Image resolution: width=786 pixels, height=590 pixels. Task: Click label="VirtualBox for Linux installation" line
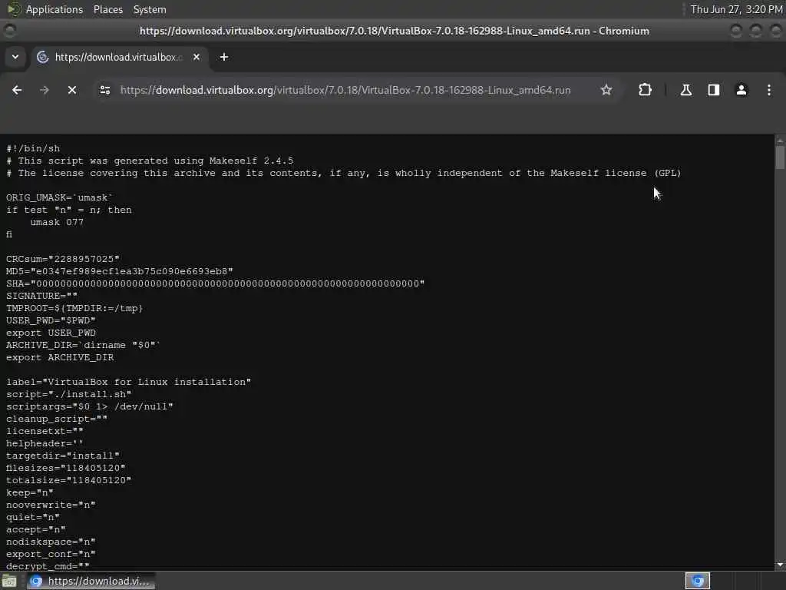coord(128,382)
